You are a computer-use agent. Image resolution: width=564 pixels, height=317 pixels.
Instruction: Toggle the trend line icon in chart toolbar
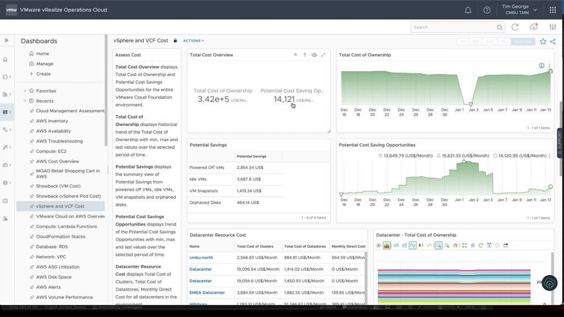tap(413, 245)
